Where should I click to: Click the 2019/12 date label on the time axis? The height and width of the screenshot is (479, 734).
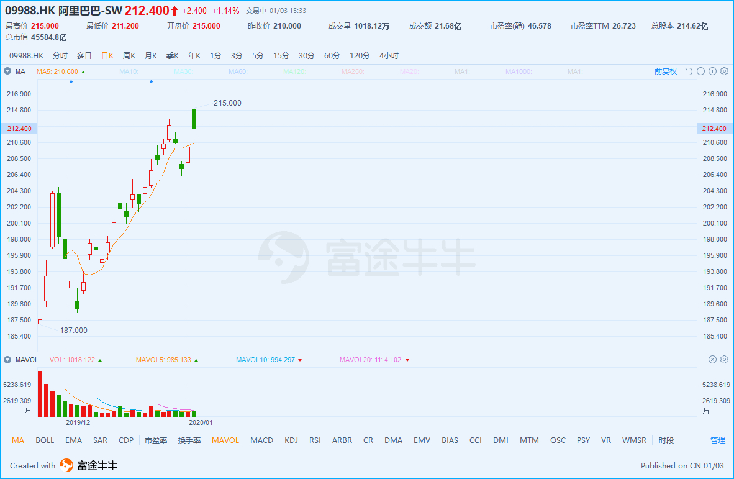78,422
